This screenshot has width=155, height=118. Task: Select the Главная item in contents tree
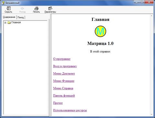16,22
